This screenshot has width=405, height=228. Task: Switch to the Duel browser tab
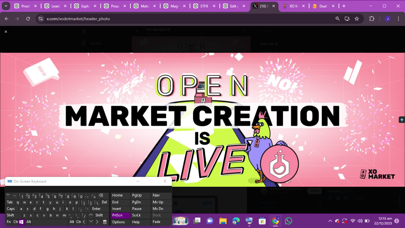[x=323, y=6]
